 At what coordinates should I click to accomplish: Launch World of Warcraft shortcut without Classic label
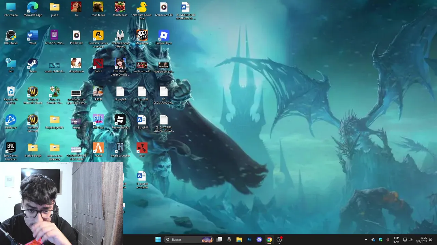[x=33, y=124]
